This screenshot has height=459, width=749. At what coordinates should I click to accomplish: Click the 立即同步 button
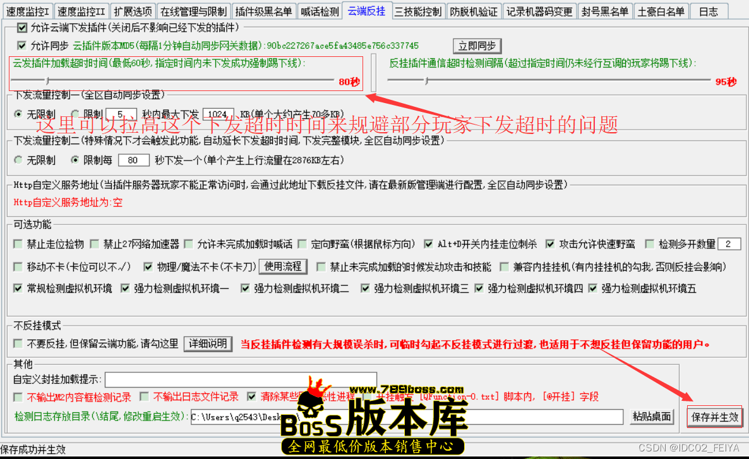coord(477,46)
